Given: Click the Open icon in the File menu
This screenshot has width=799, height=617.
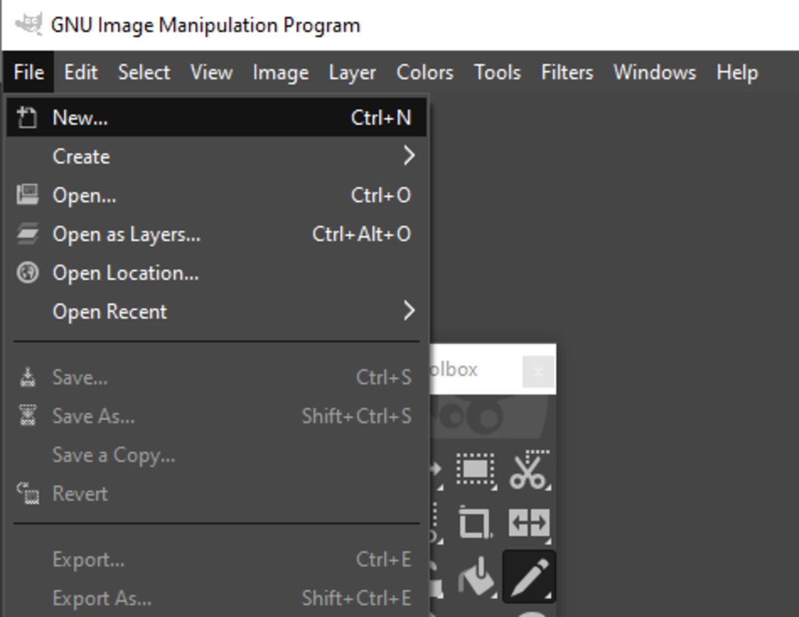Looking at the screenshot, I should pos(27,194).
